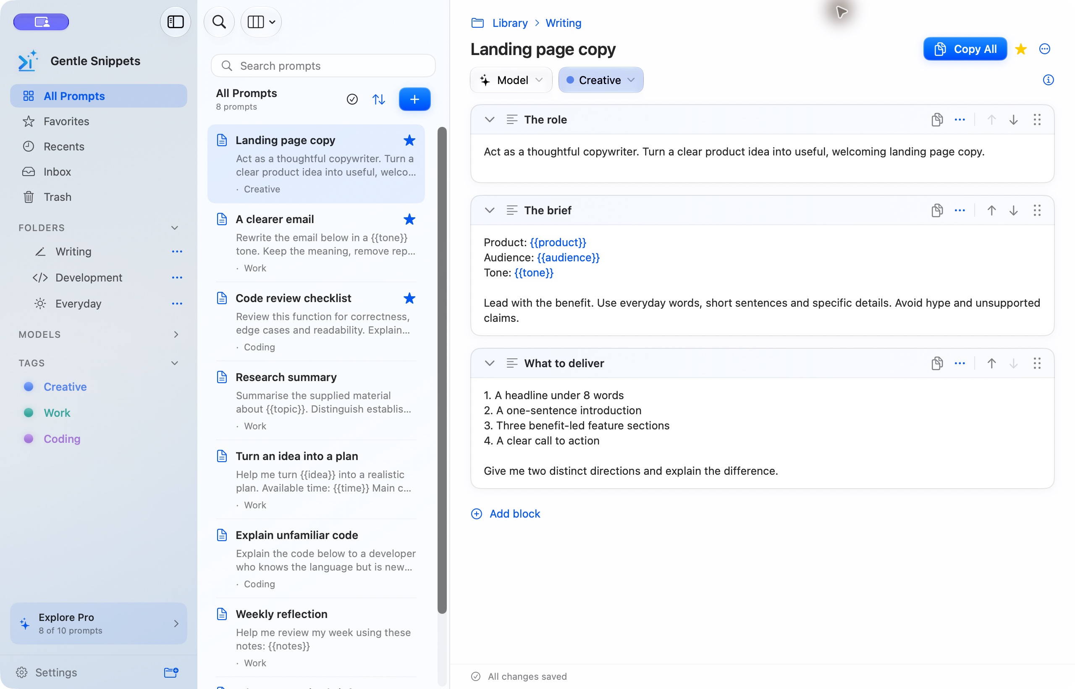This screenshot has height=689, width=1075.
Task: Click the Writing breadcrumb link
Action: click(x=564, y=23)
